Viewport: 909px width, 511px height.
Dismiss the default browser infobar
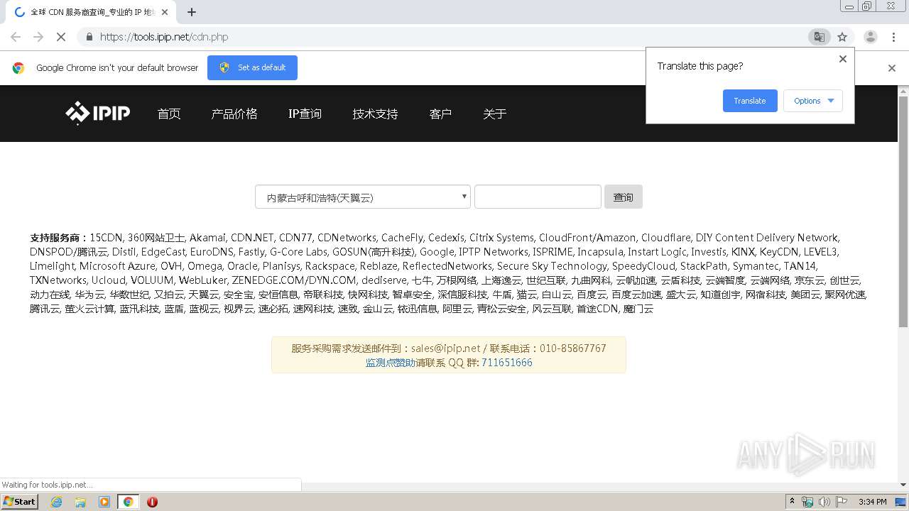(x=892, y=68)
